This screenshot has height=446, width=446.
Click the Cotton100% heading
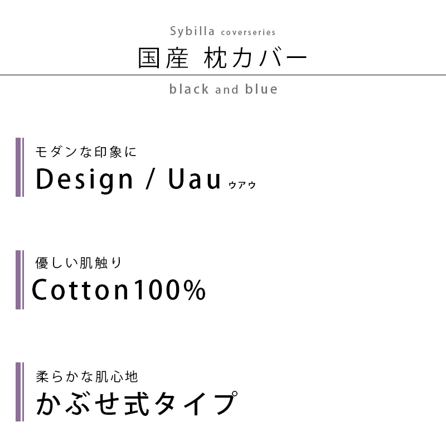[119, 290]
